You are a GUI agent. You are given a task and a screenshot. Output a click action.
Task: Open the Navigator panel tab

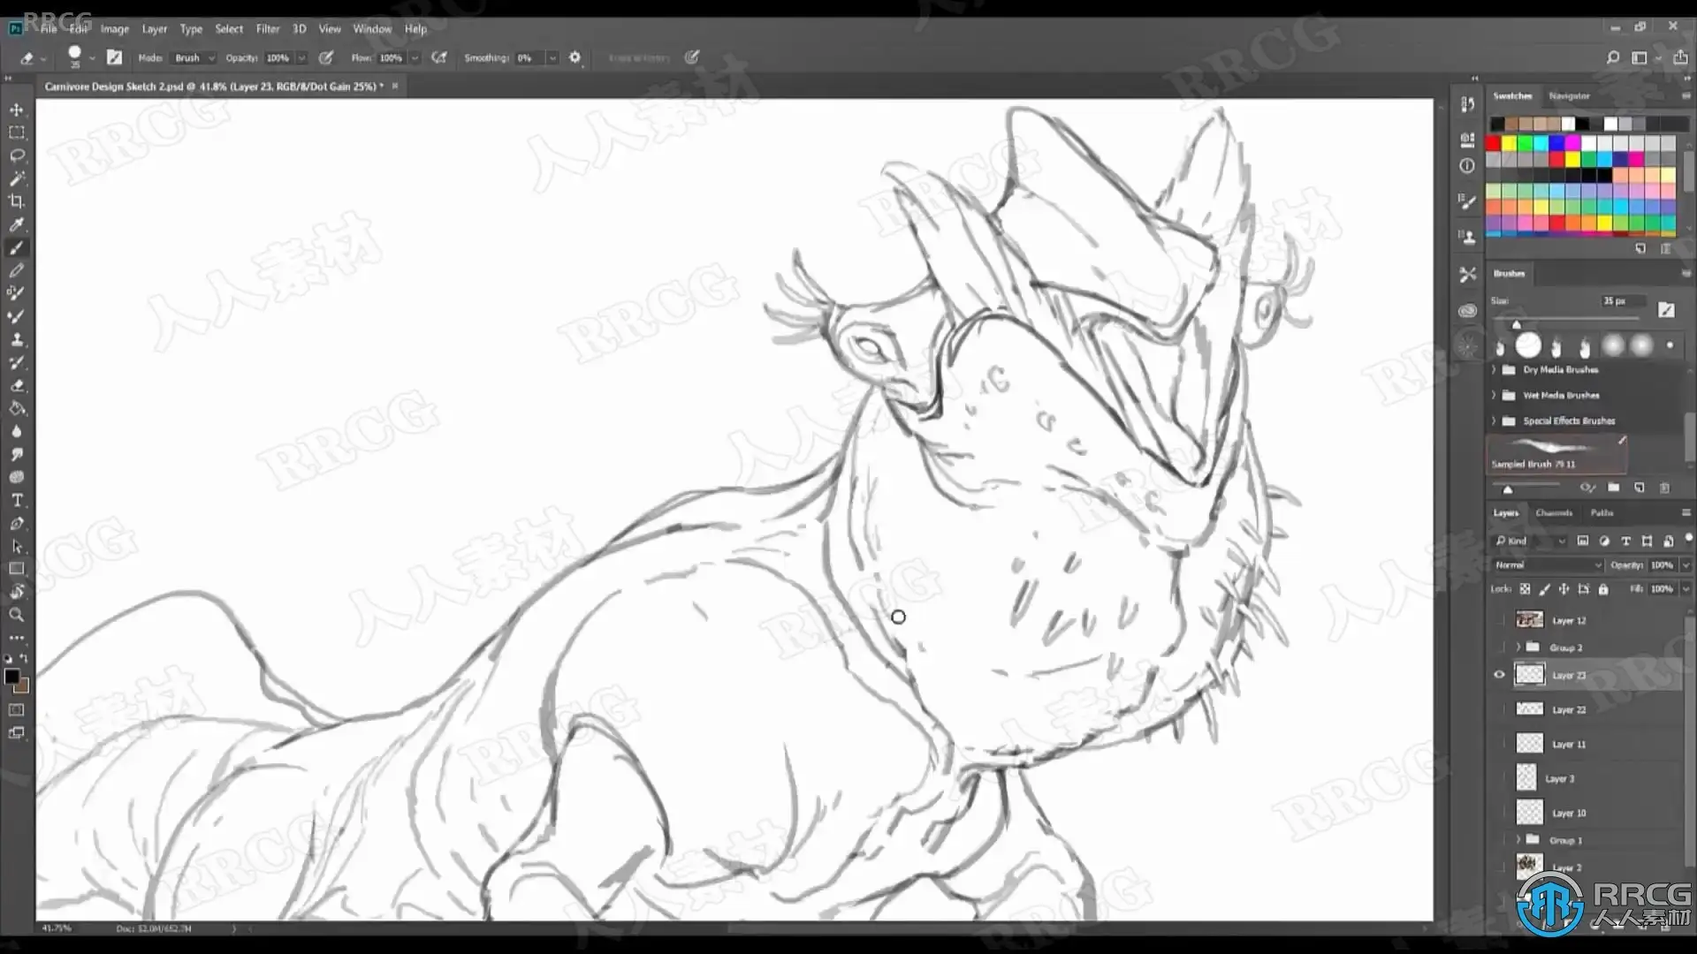1569,96
